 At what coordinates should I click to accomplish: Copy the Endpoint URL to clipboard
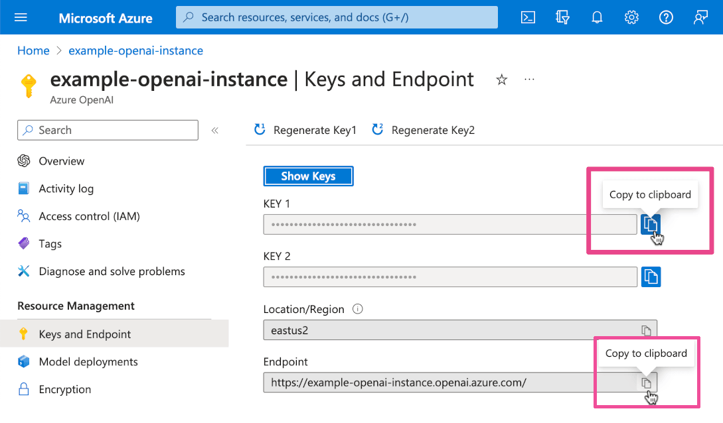[x=646, y=383]
